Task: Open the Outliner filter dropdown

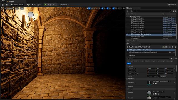Action: [128, 11]
